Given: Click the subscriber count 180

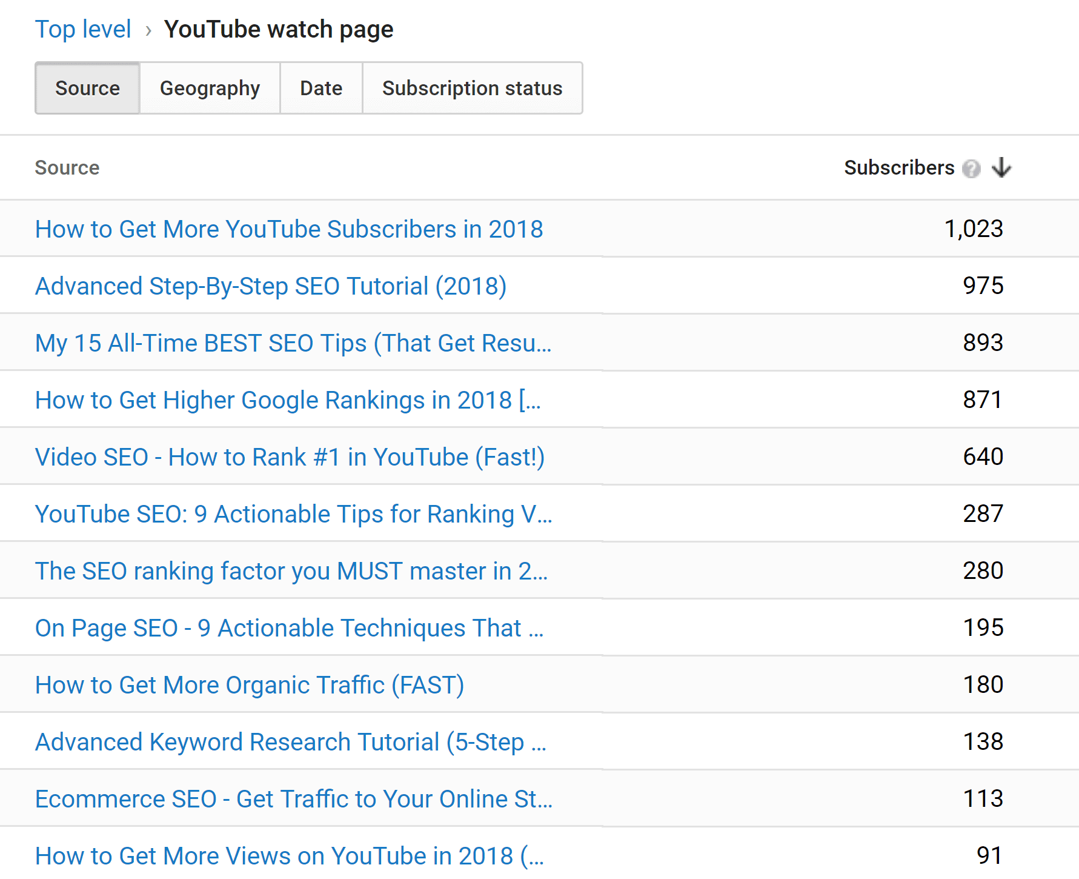Looking at the screenshot, I should (x=983, y=685).
